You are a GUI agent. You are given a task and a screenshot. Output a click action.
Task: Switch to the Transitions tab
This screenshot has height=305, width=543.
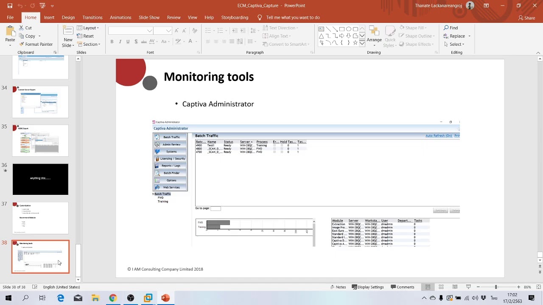pyautogui.click(x=92, y=17)
